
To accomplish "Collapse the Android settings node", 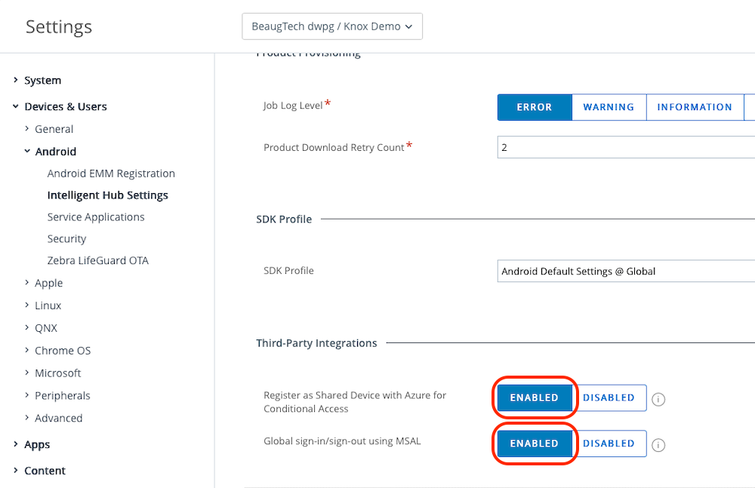I will (55, 152).
